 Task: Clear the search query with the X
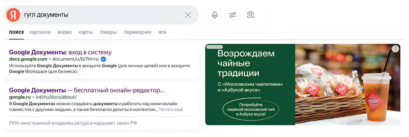coord(188,15)
